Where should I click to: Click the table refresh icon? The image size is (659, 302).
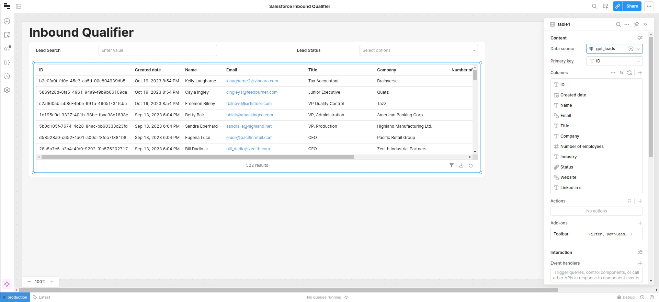coord(471,165)
